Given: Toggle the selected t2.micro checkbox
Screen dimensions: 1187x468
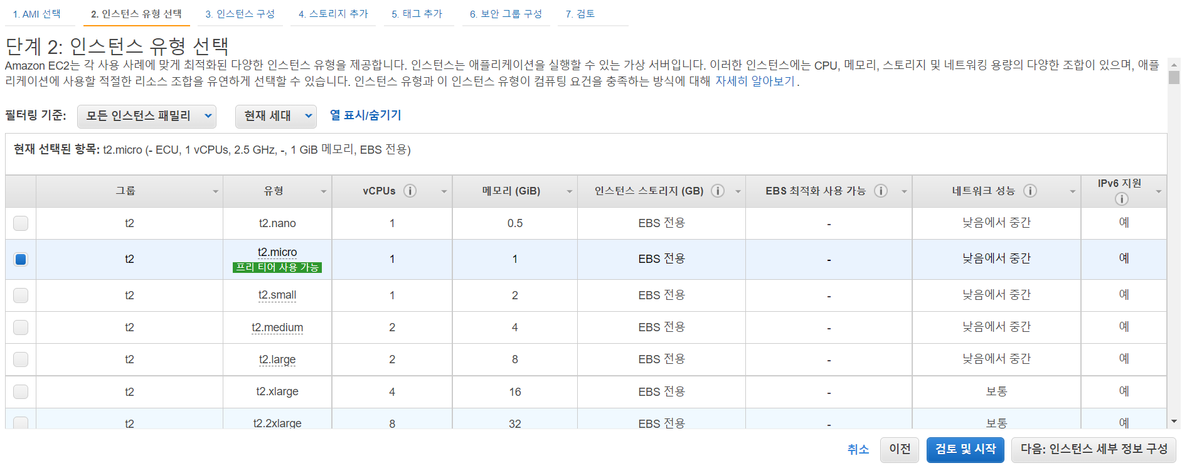Looking at the screenshot, I should (21, 259).
